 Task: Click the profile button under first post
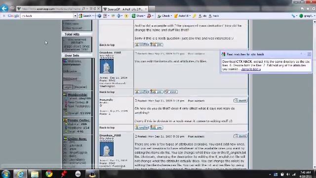click(x=142, y=44)
